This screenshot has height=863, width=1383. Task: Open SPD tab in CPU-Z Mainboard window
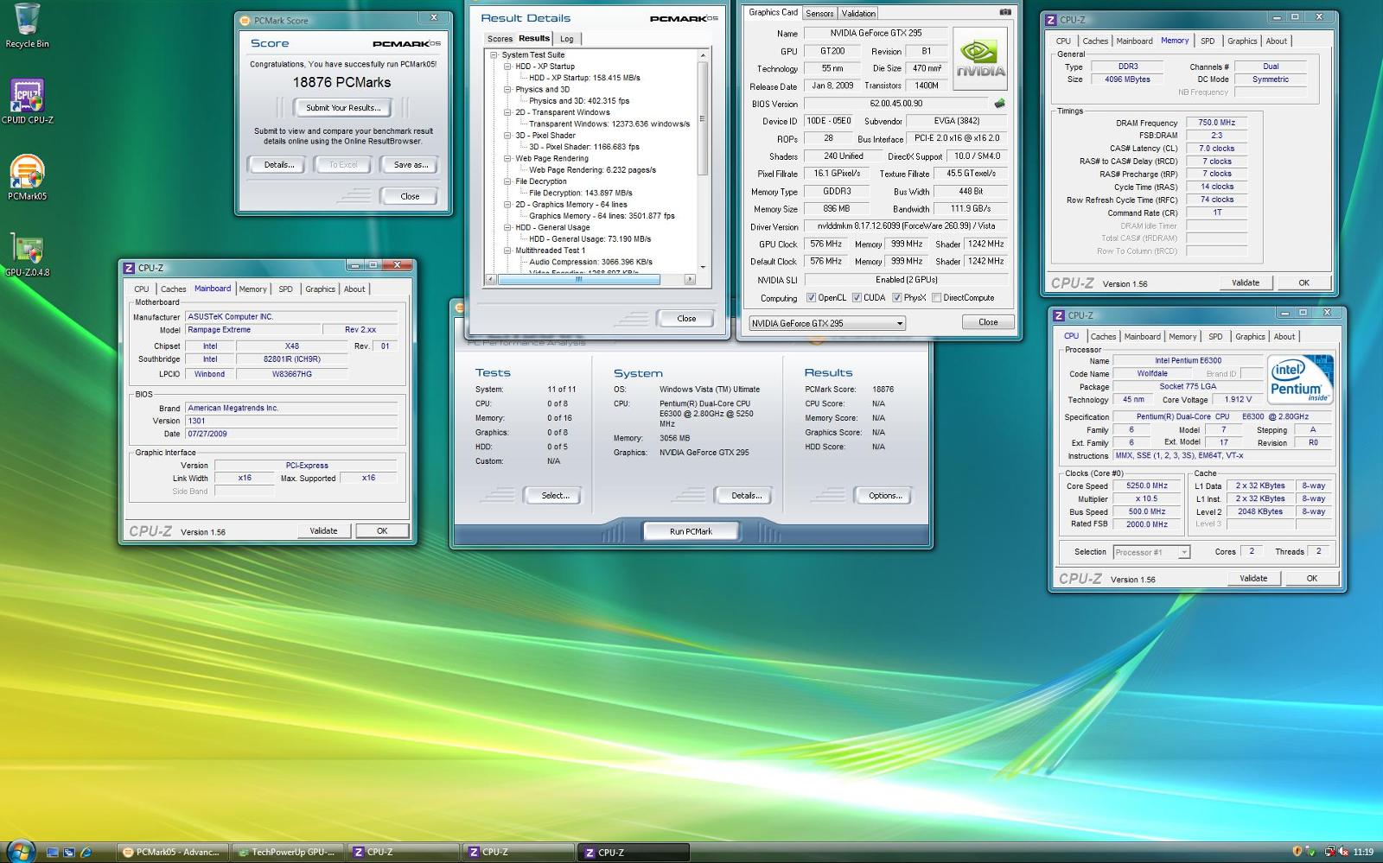click(x=286, y=289)
